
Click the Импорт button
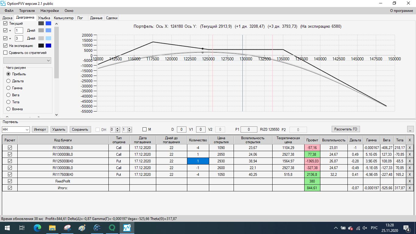pyautogui.click(x=40, y=129)
